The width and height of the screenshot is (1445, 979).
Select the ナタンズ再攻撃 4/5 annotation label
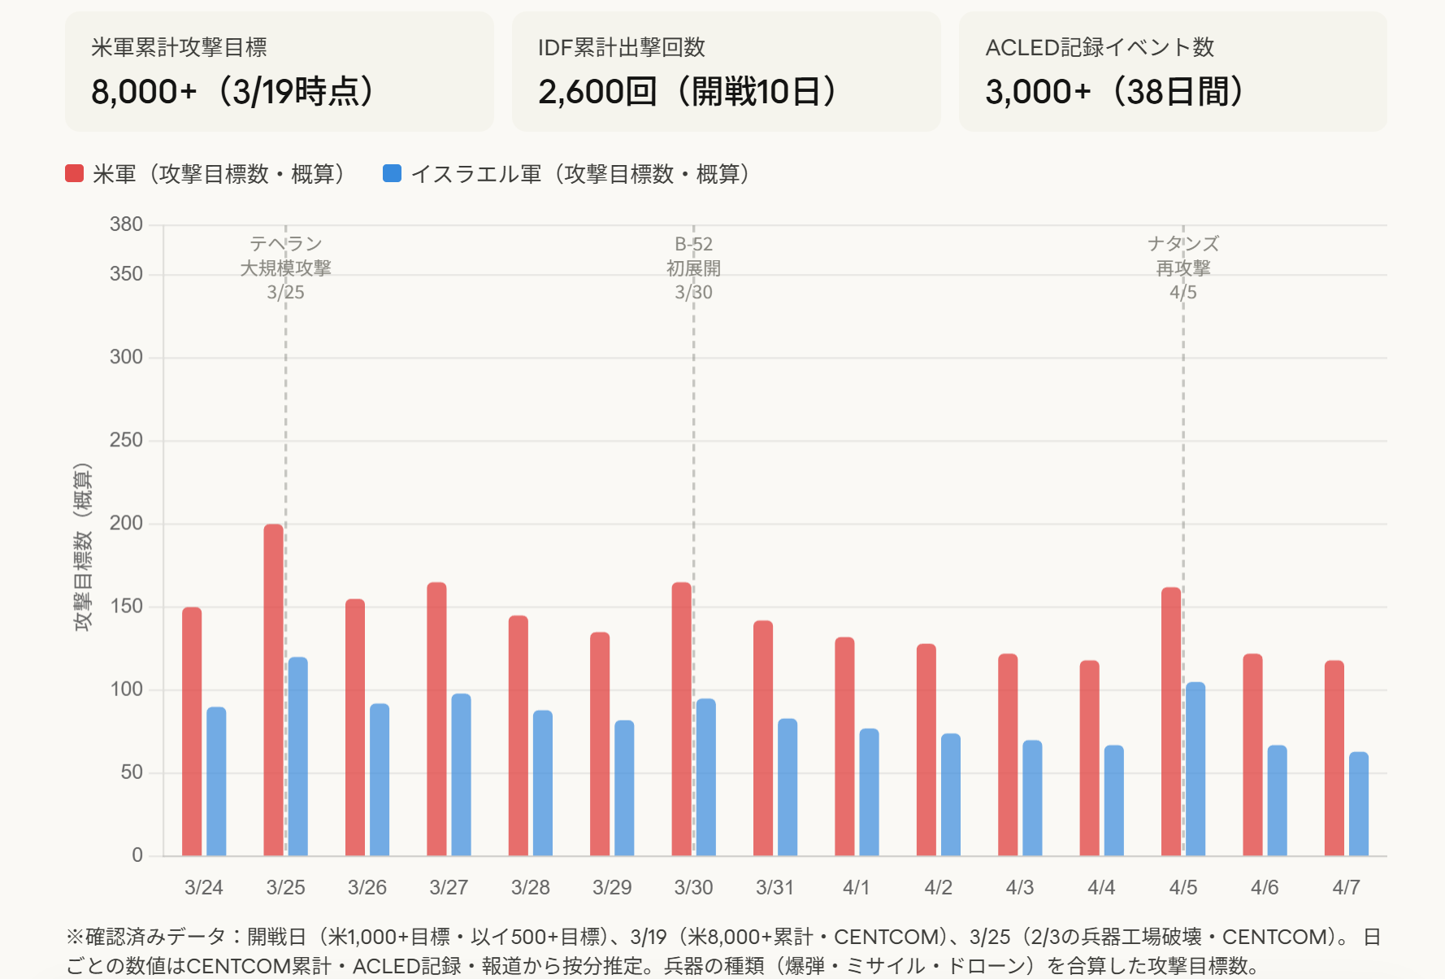click(x=1182, y=268)
